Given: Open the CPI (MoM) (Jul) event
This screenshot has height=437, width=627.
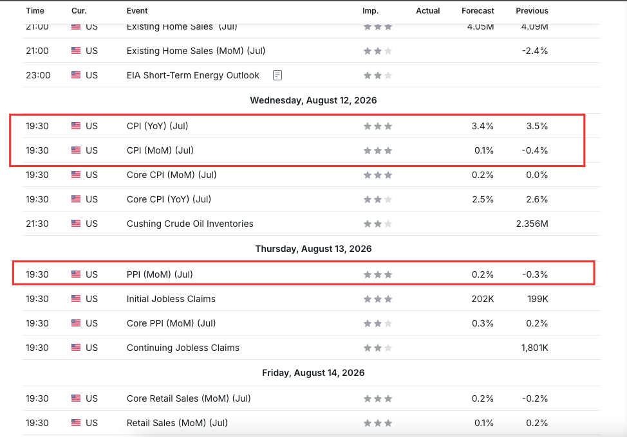Looking at the screenshot, I should point(160,150).
